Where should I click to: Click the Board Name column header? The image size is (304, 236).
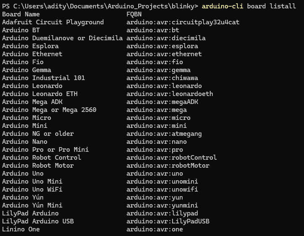[x=21, y=14]
